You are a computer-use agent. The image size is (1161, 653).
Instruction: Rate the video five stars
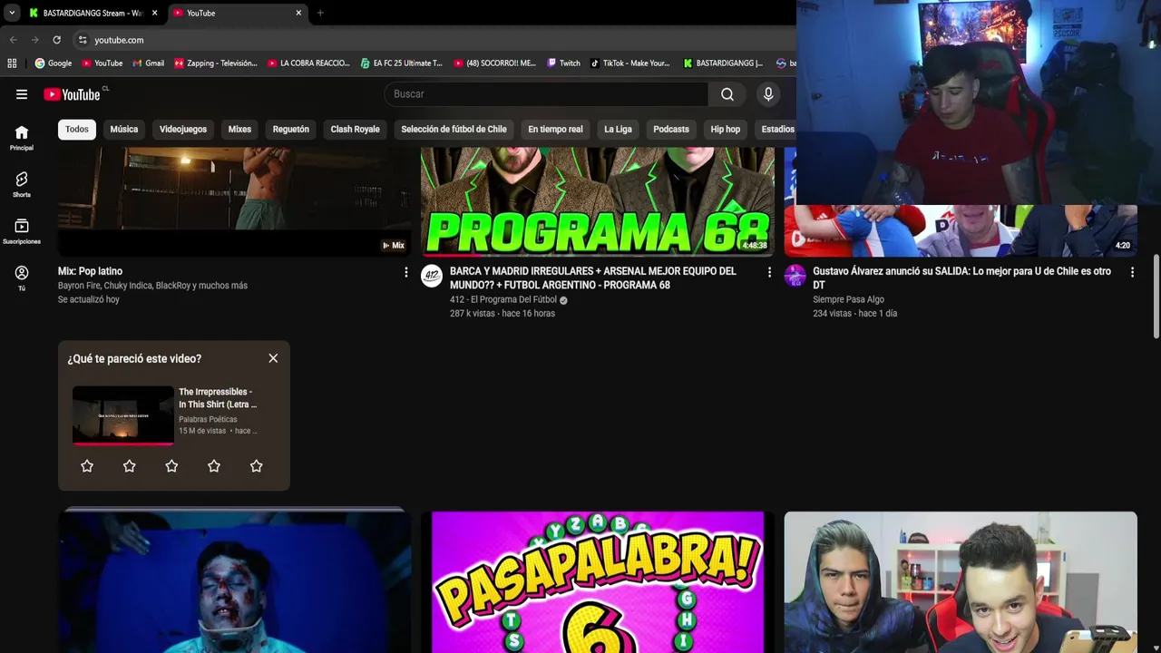point(257,466)
